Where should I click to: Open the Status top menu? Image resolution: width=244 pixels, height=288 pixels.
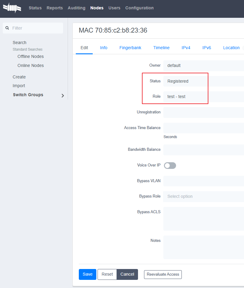pyautogui.click(x=35, y=8)
